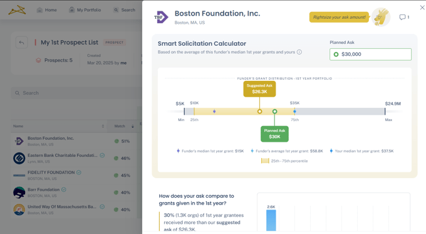The image size is (426, 234).
Task: Click the back arrow next to My 1st Prospect List
Action: pyautogui.click(x=22, y=43)
